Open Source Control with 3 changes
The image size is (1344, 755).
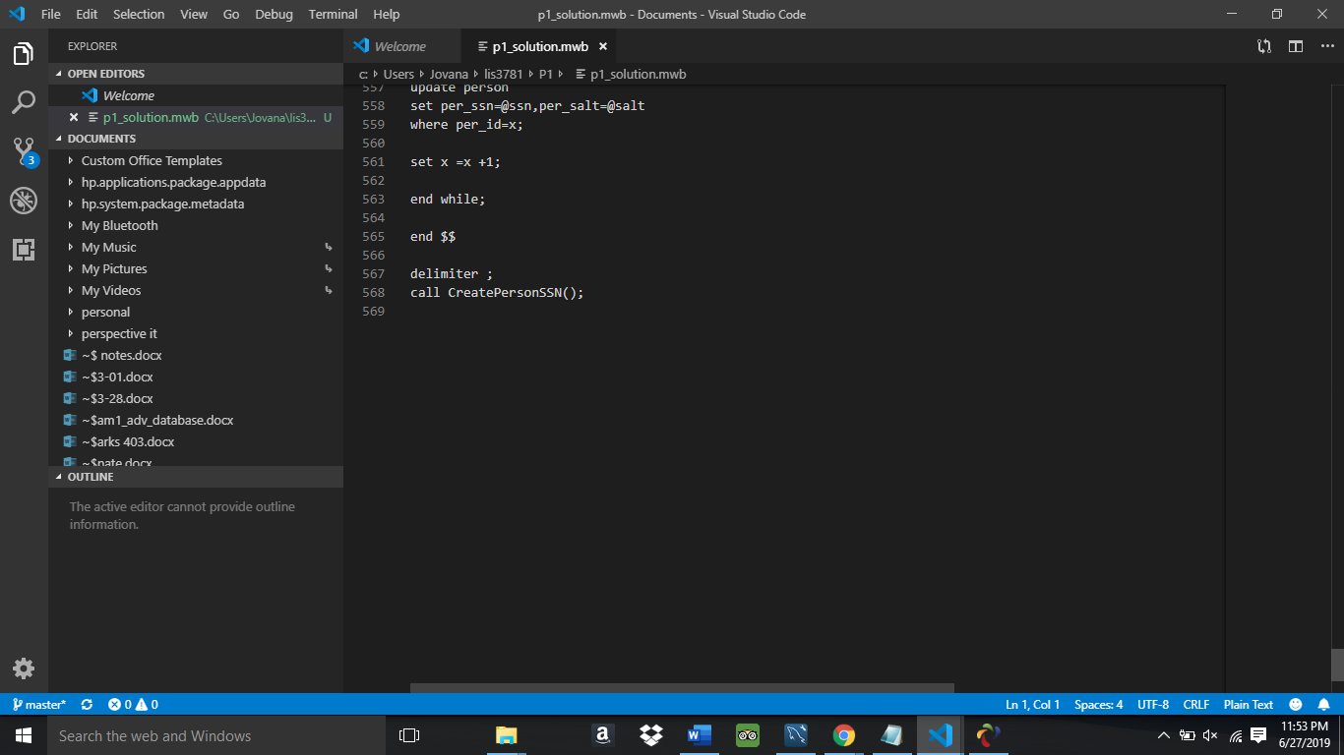pyautogui.click(x=24, y=151)
